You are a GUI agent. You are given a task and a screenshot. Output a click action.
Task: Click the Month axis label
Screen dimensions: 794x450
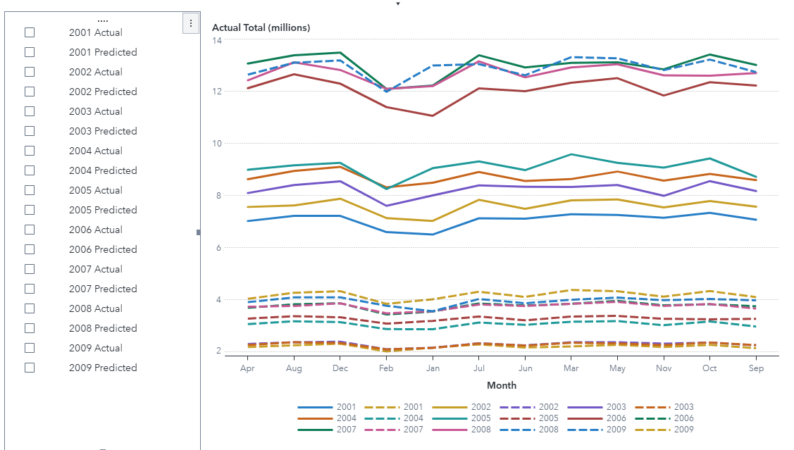click(x=502, y=385)
